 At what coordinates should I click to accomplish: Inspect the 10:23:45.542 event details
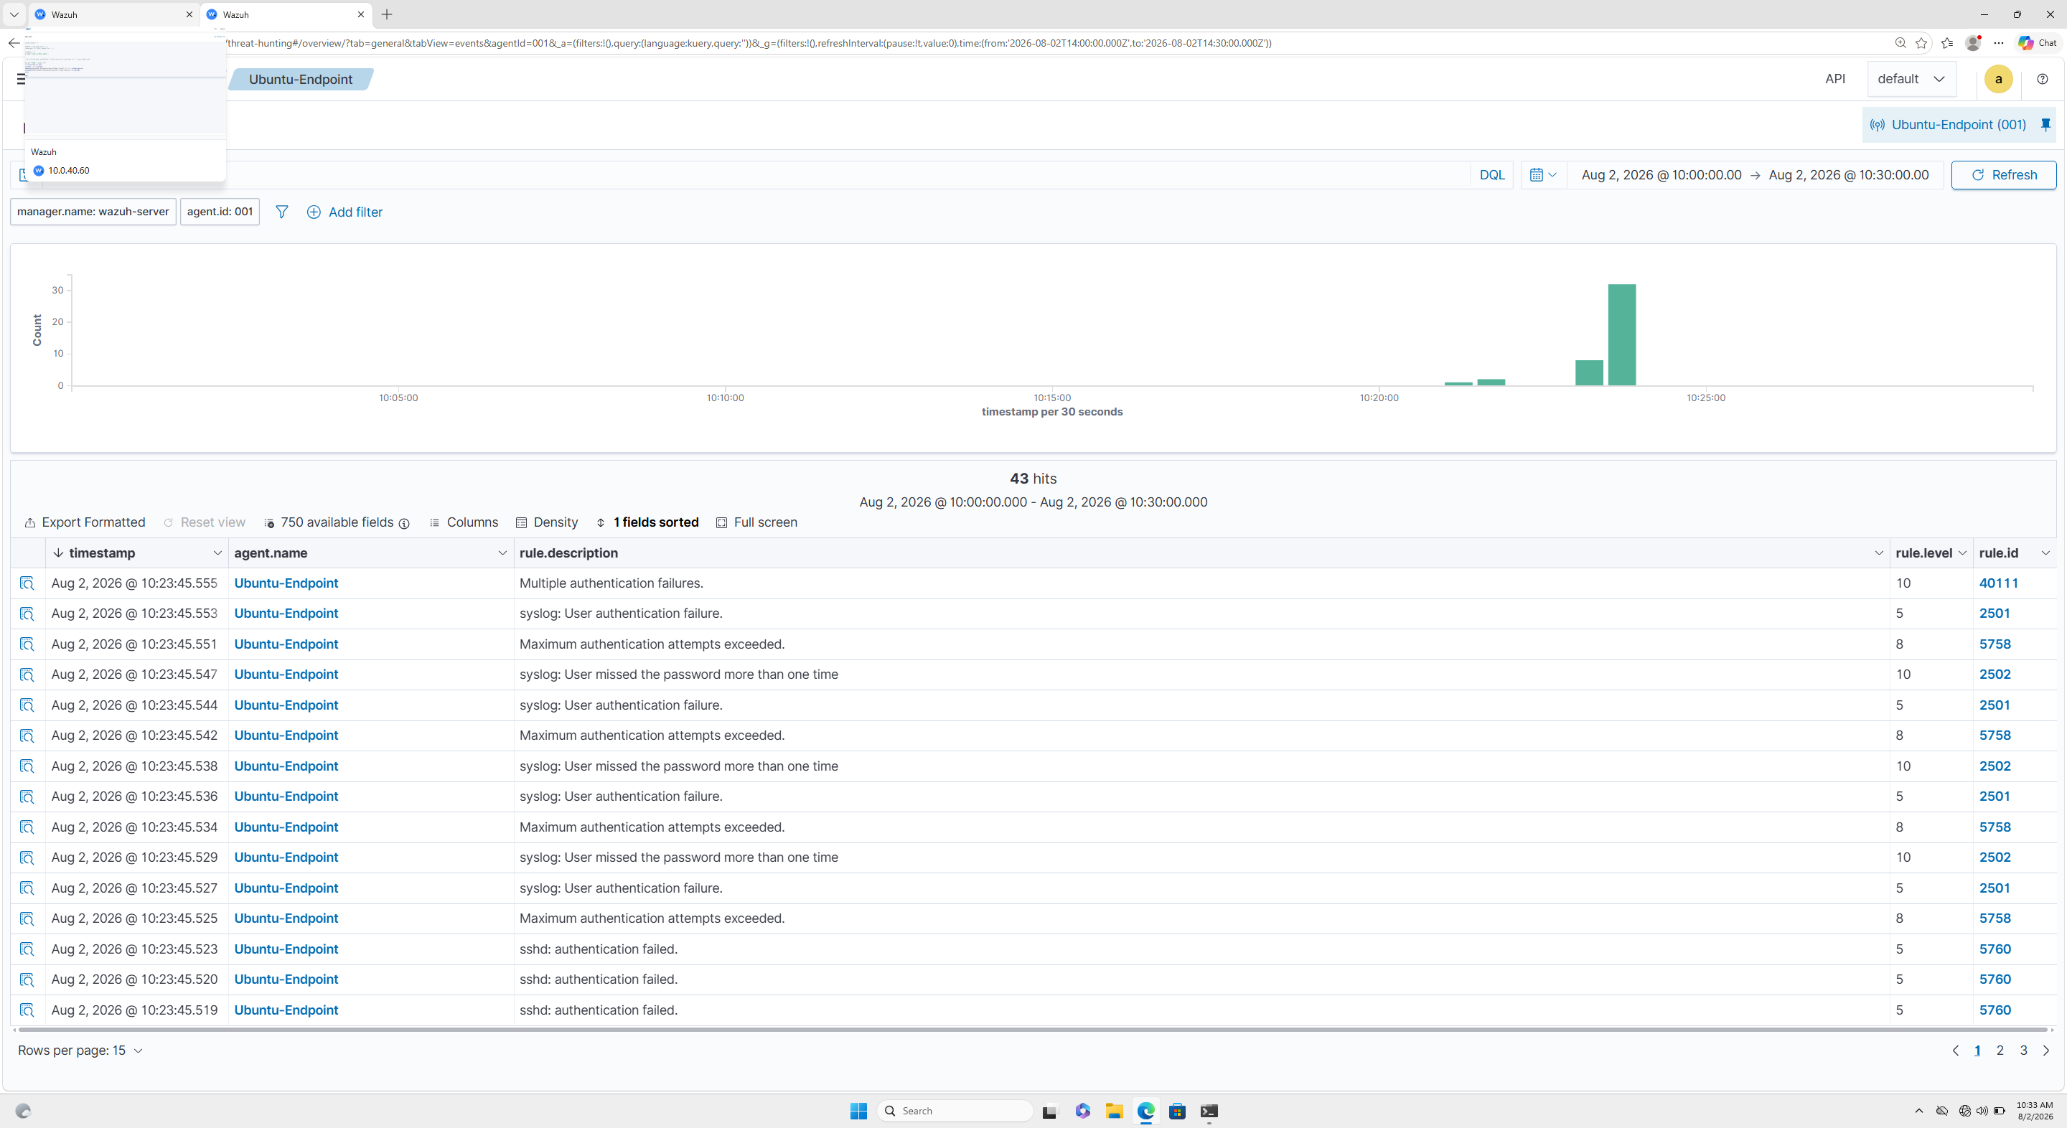click(x=27, y=735)
